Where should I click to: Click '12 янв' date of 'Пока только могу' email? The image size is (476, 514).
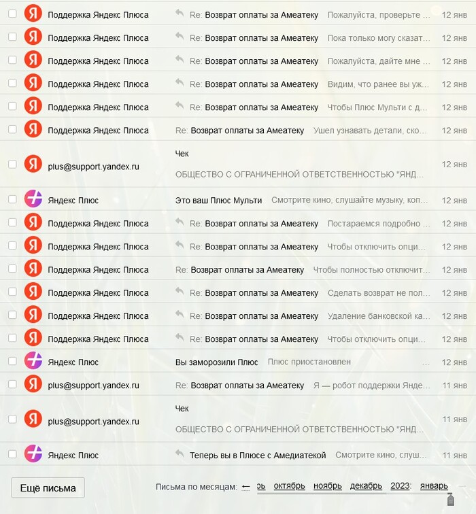454,38
